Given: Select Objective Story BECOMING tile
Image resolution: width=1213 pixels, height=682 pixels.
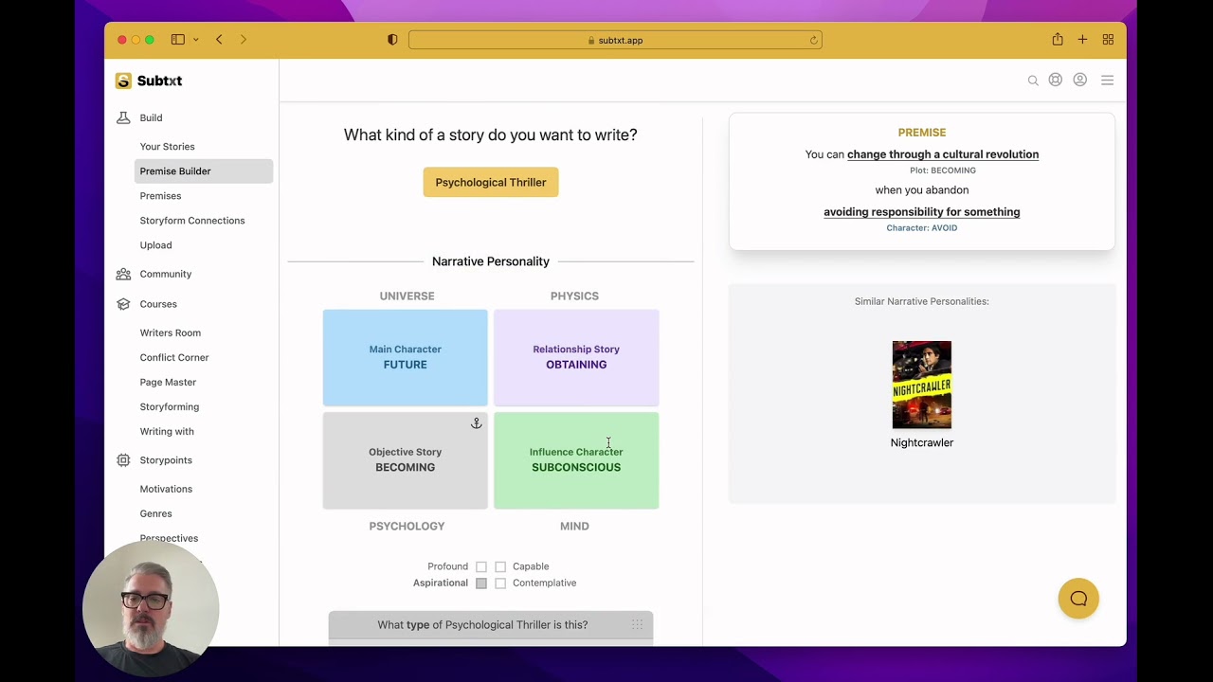Looking at the screenshot, I should pyautogui.click(x=406, y=460).
